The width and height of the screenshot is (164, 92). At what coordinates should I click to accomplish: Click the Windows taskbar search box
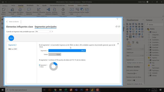point(23,90)
